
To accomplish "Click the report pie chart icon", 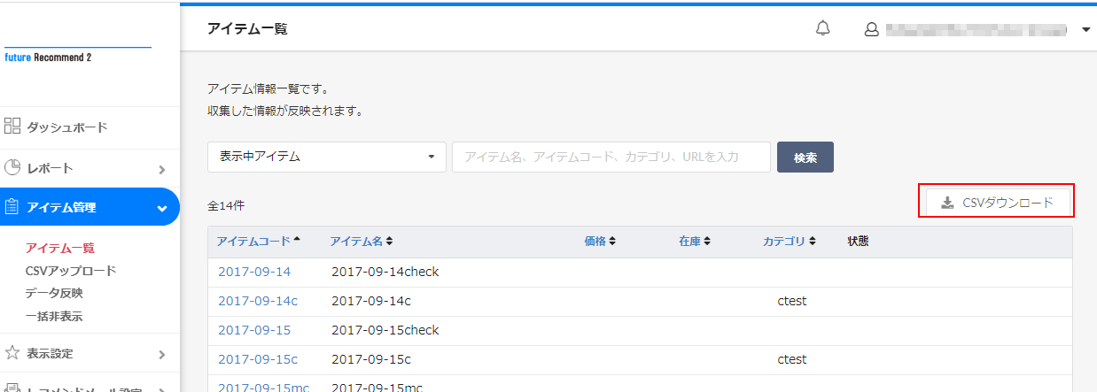I will coord(12,167).
